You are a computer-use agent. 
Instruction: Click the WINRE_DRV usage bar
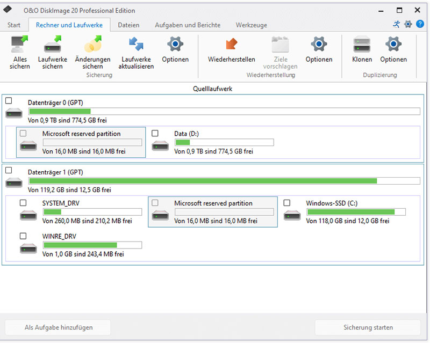coord(92,245)
